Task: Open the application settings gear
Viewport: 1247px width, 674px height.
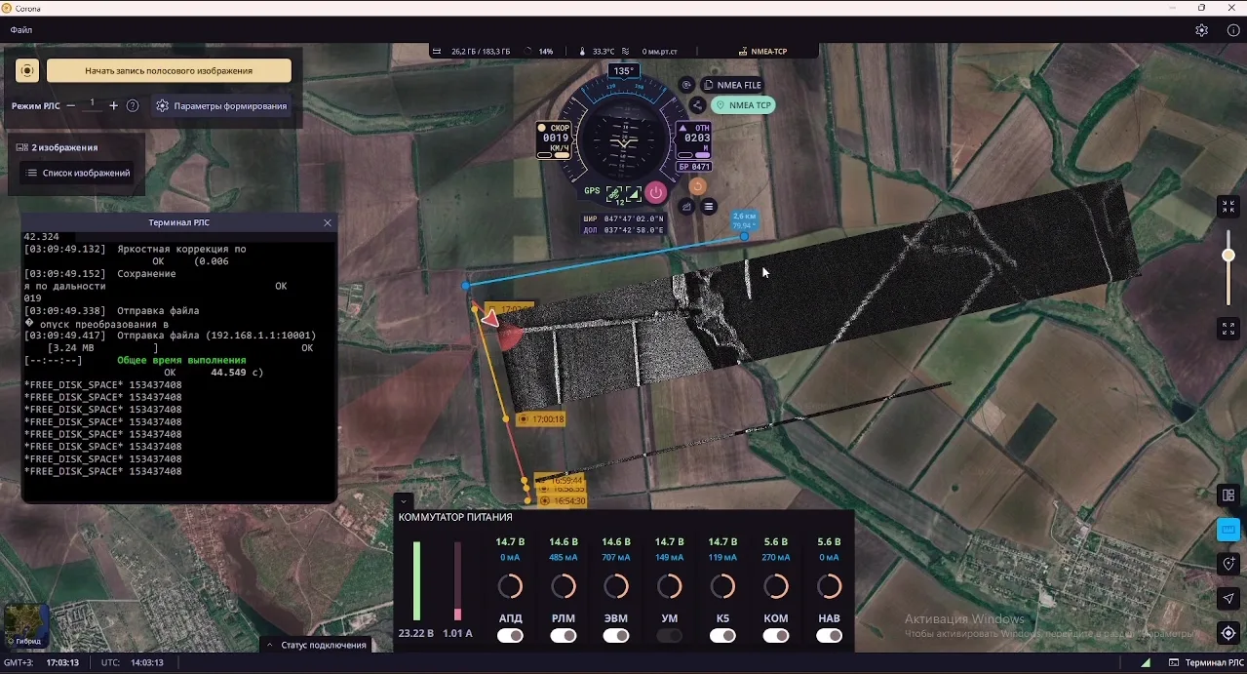Action: point(1202,30)
